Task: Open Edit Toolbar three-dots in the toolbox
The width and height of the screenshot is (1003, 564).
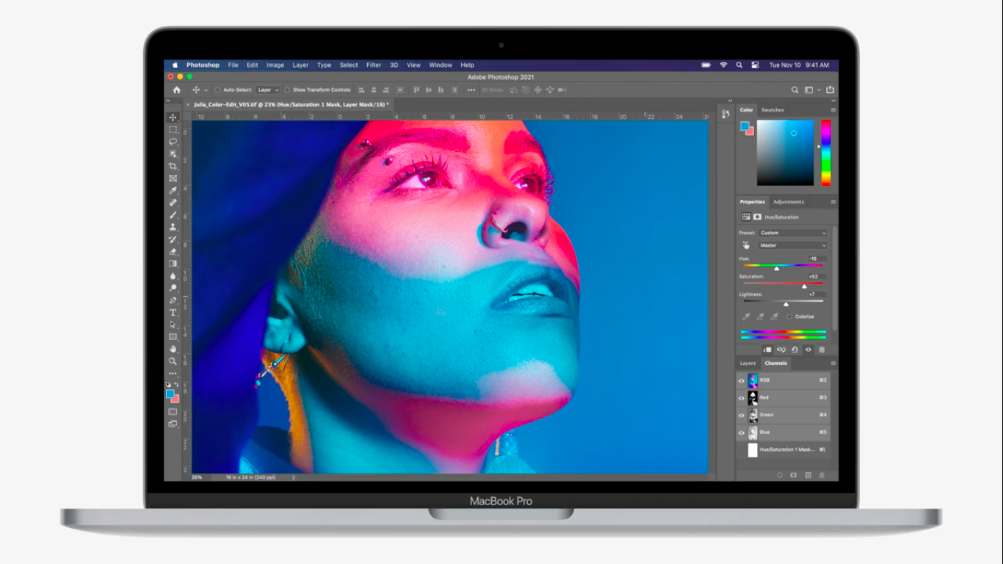Action: [173, 373]
